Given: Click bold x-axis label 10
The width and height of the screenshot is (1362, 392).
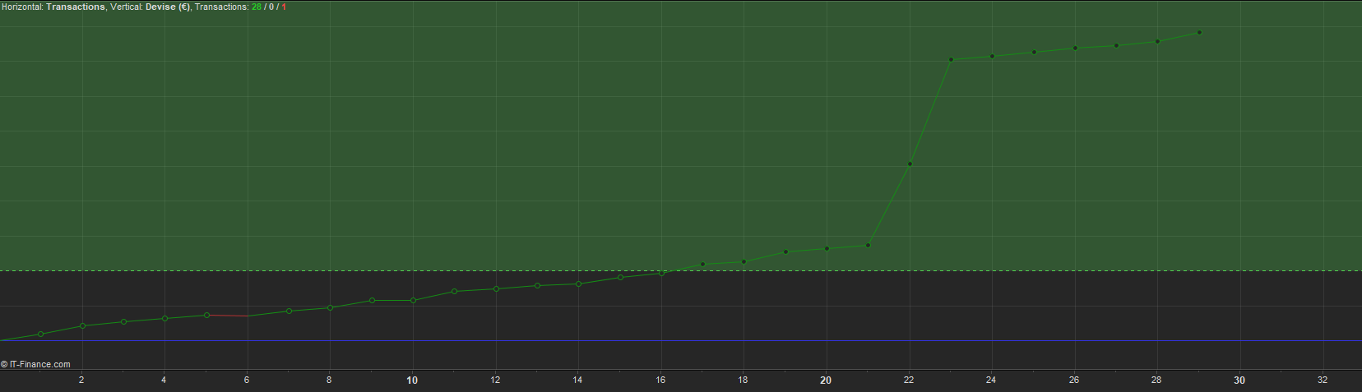Looking at the screenshot, I should (412, 380).
